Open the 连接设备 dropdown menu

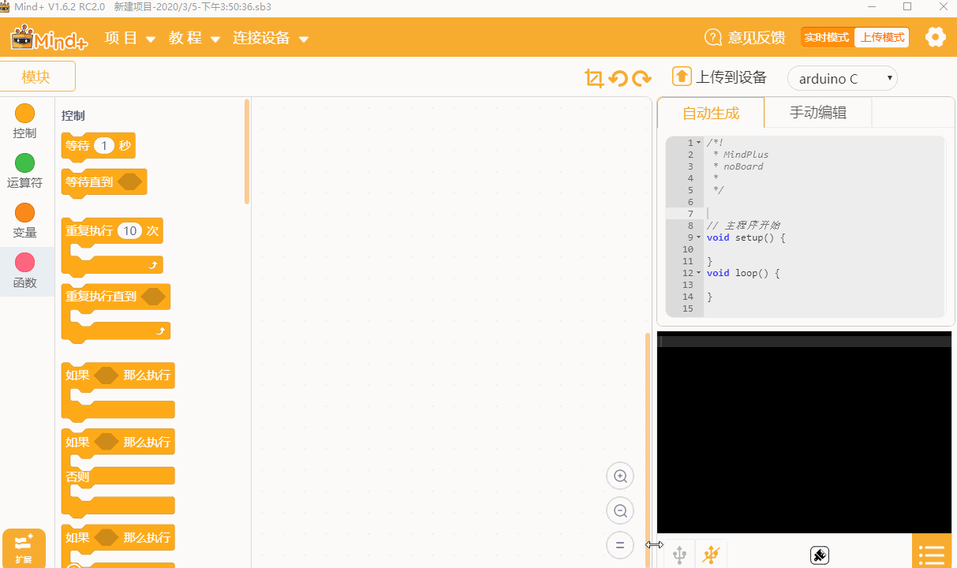tap(271, 38)
